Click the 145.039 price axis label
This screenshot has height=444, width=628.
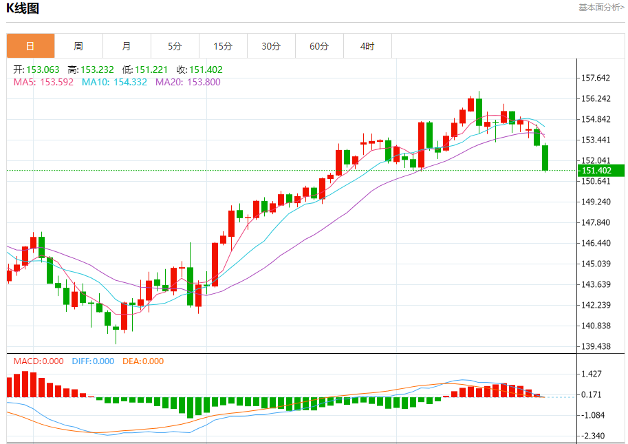pos(596,264)
